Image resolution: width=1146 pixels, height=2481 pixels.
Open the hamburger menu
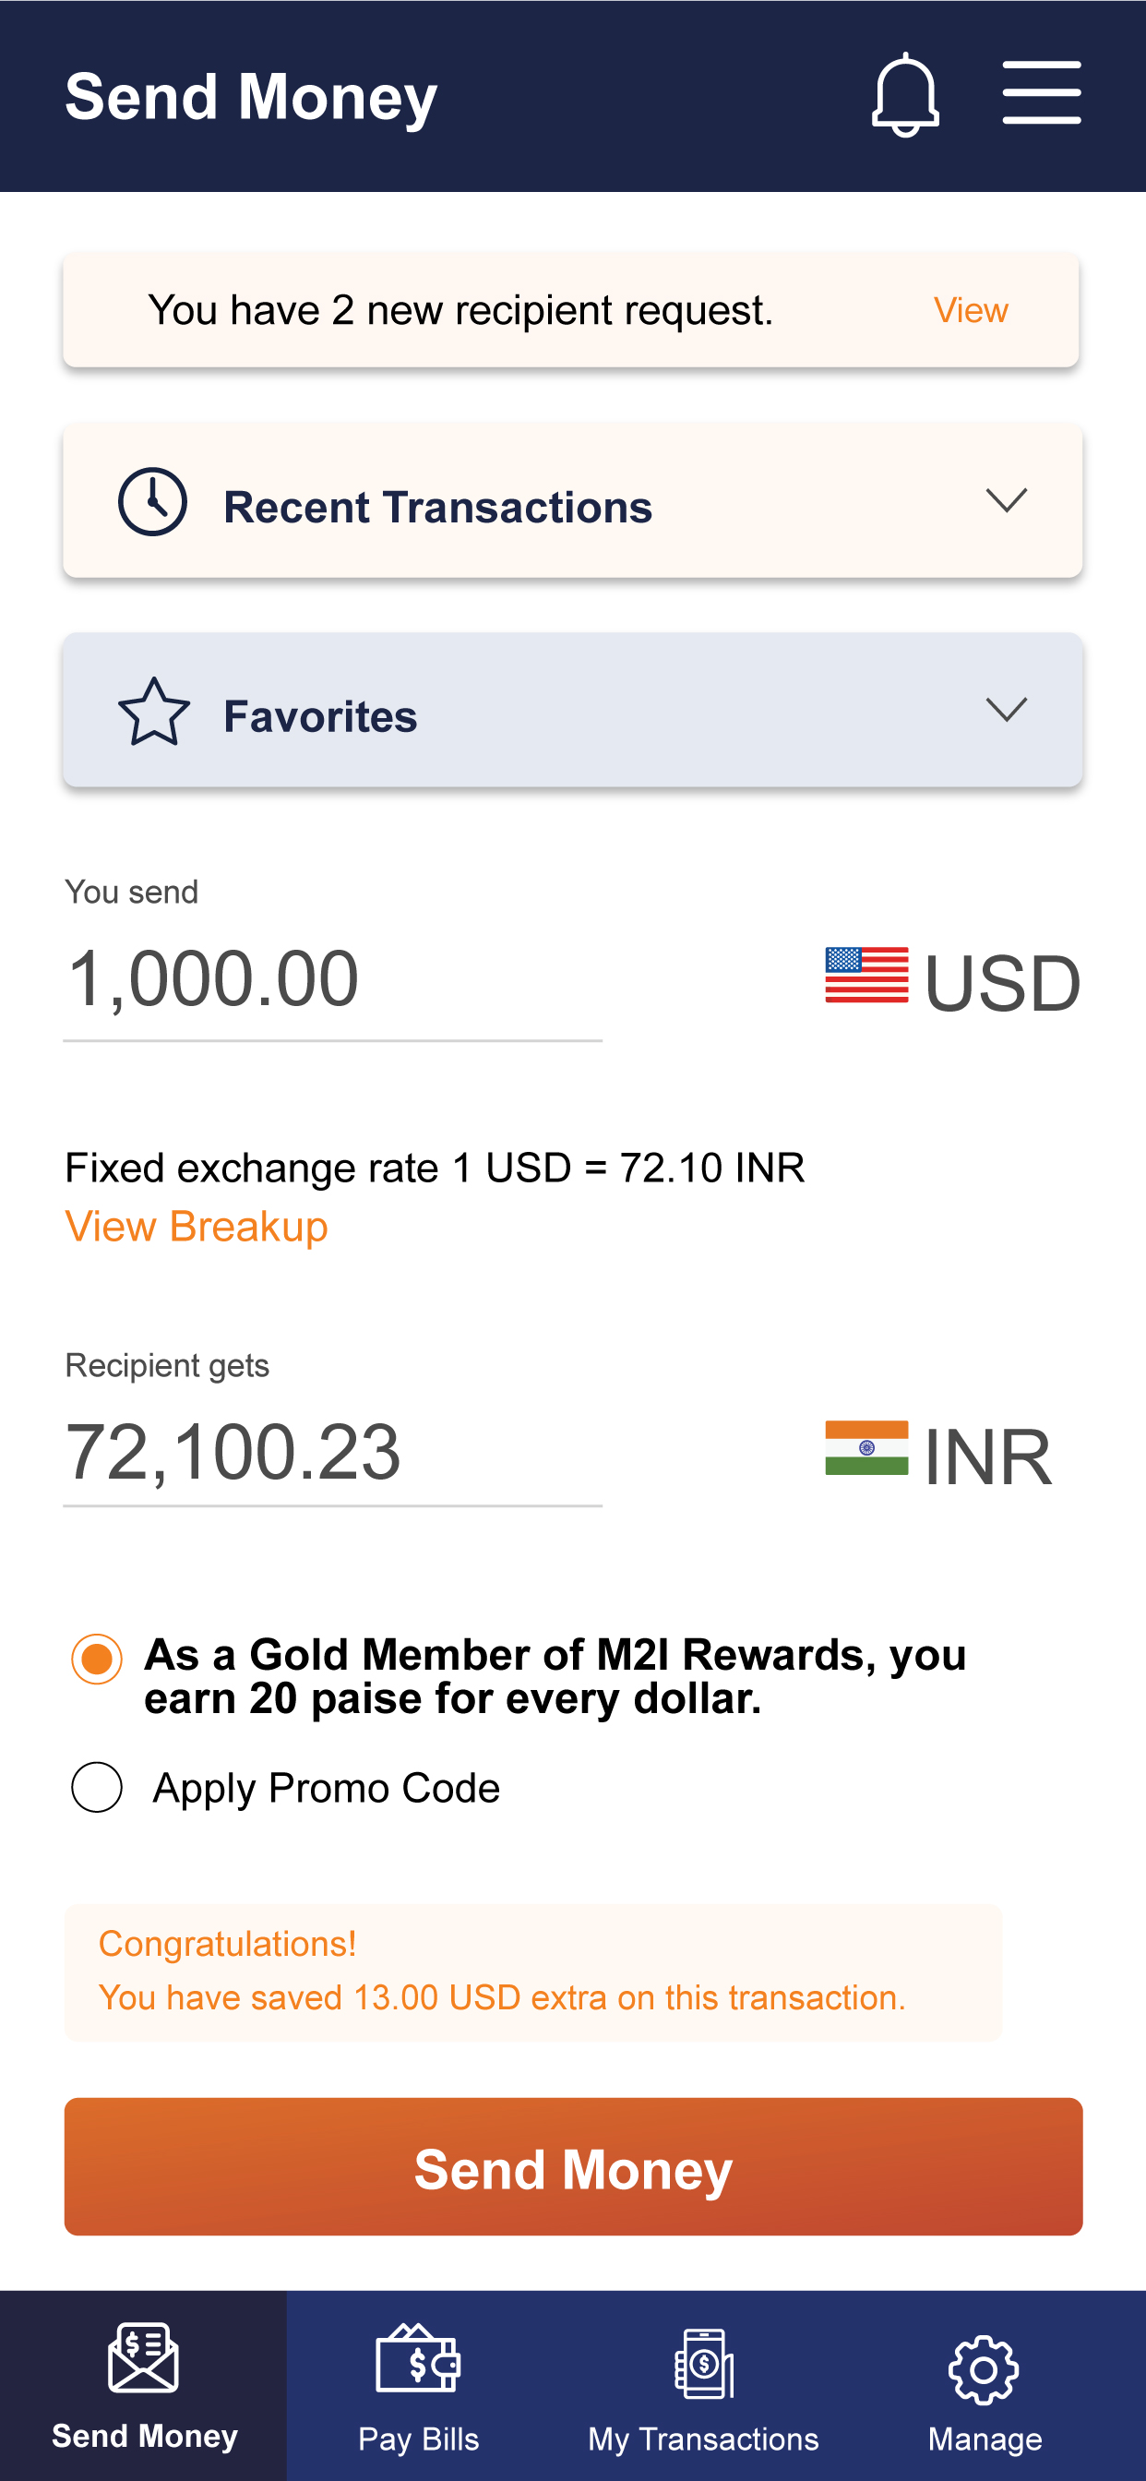tap(1041, 92)
